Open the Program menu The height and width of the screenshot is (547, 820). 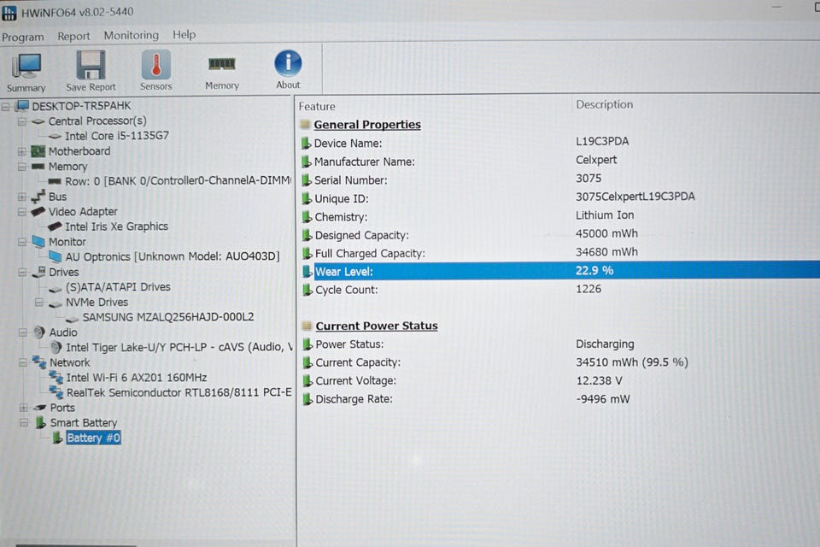click(23, 37)
